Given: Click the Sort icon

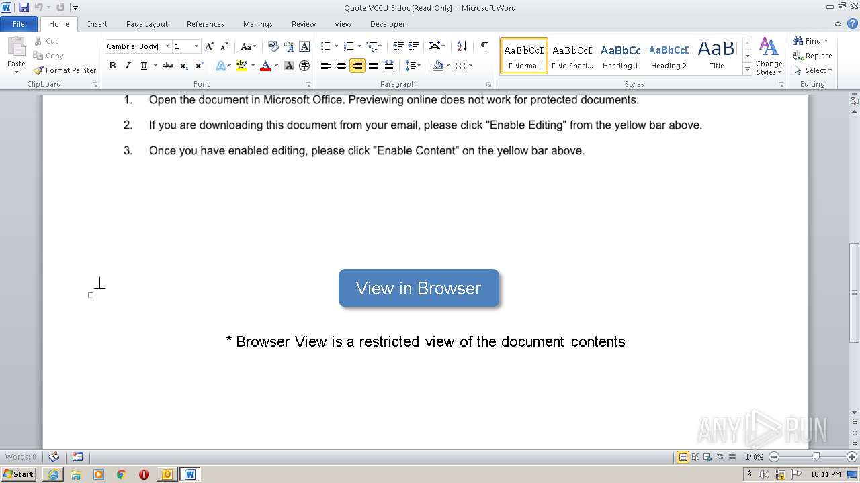Looking at the screenshot, I should [x=462, y=46].
